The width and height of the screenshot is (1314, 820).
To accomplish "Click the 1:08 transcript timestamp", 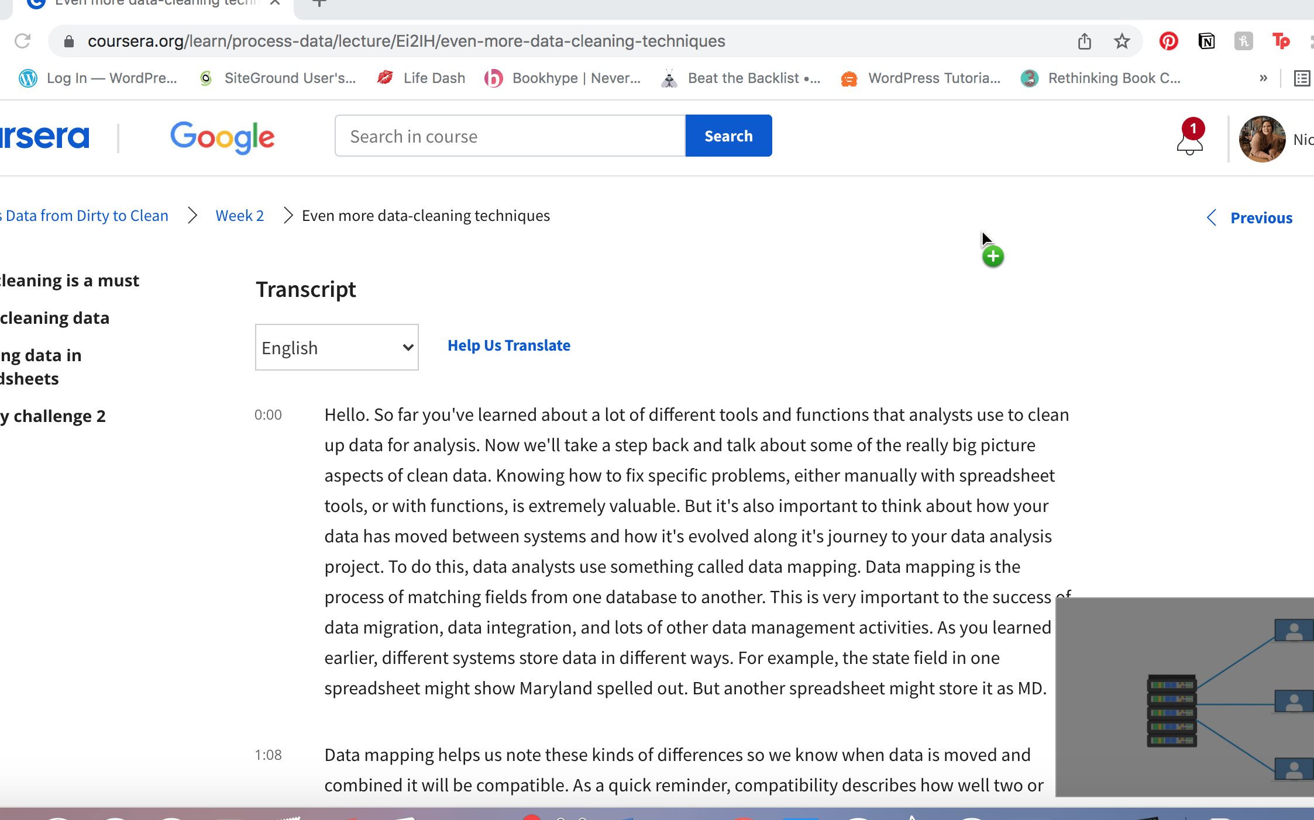I will pyautogui.click(x=268, y=755).
